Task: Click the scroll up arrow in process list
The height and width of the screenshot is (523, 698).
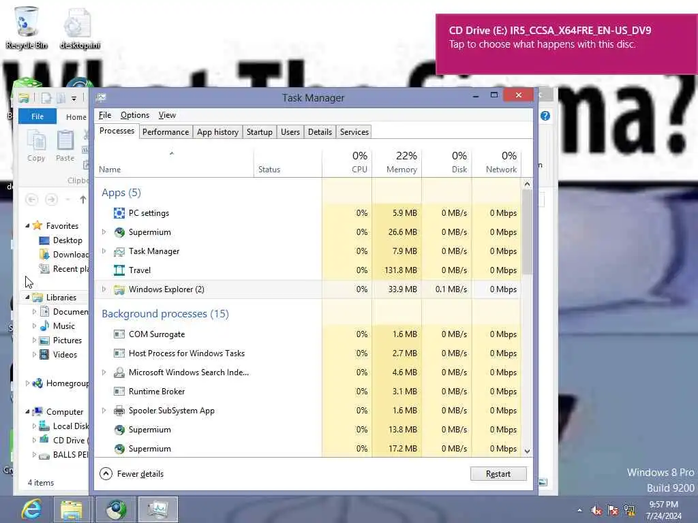Action: [527, 184]
